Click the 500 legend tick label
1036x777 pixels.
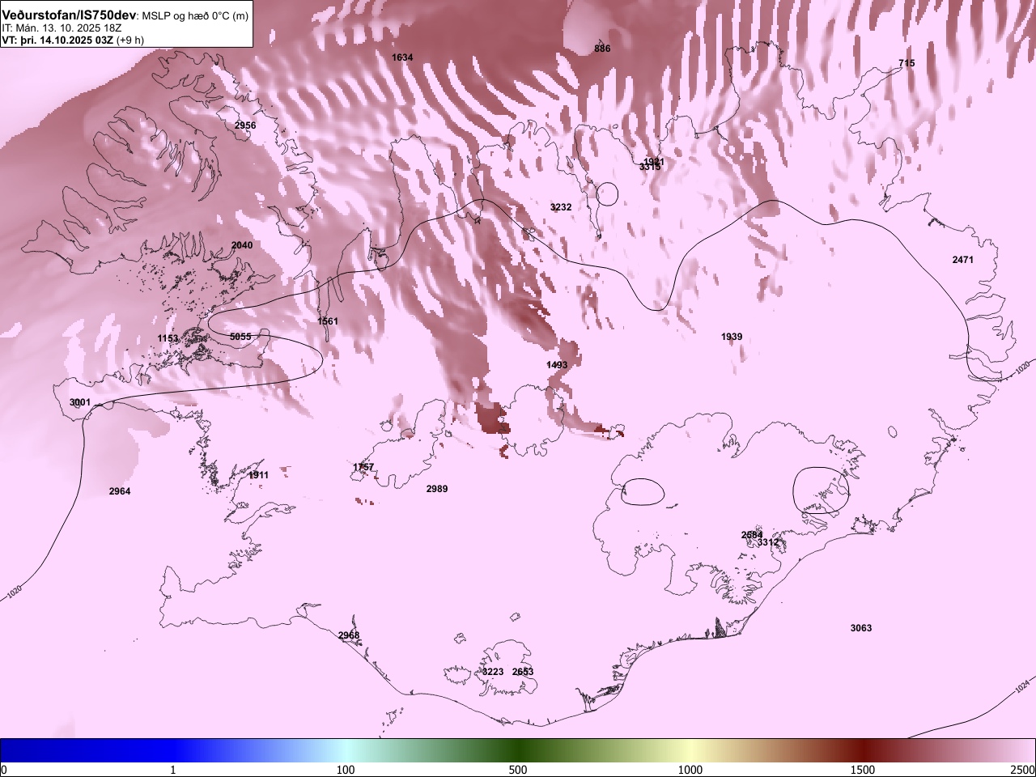click(x=518, y=770)
